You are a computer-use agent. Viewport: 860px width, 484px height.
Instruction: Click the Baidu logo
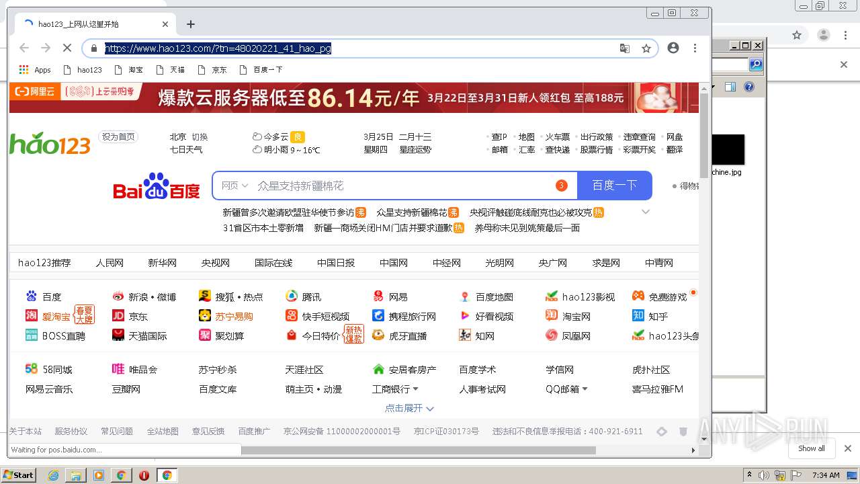point(157,186)
